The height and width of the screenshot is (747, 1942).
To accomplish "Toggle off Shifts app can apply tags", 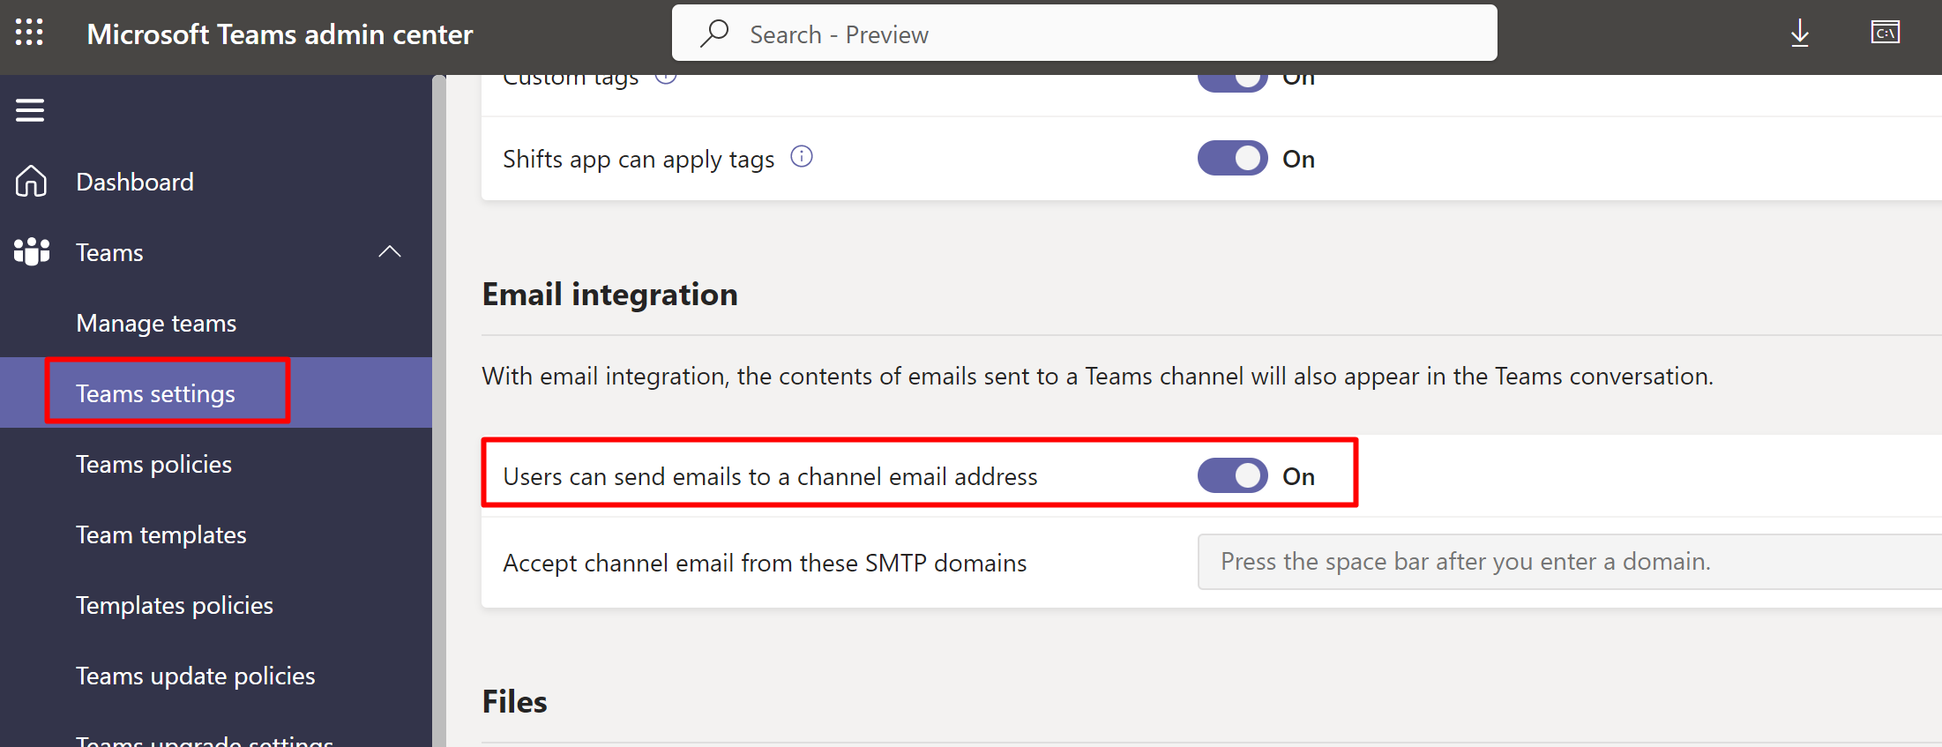I will 1232,159.
